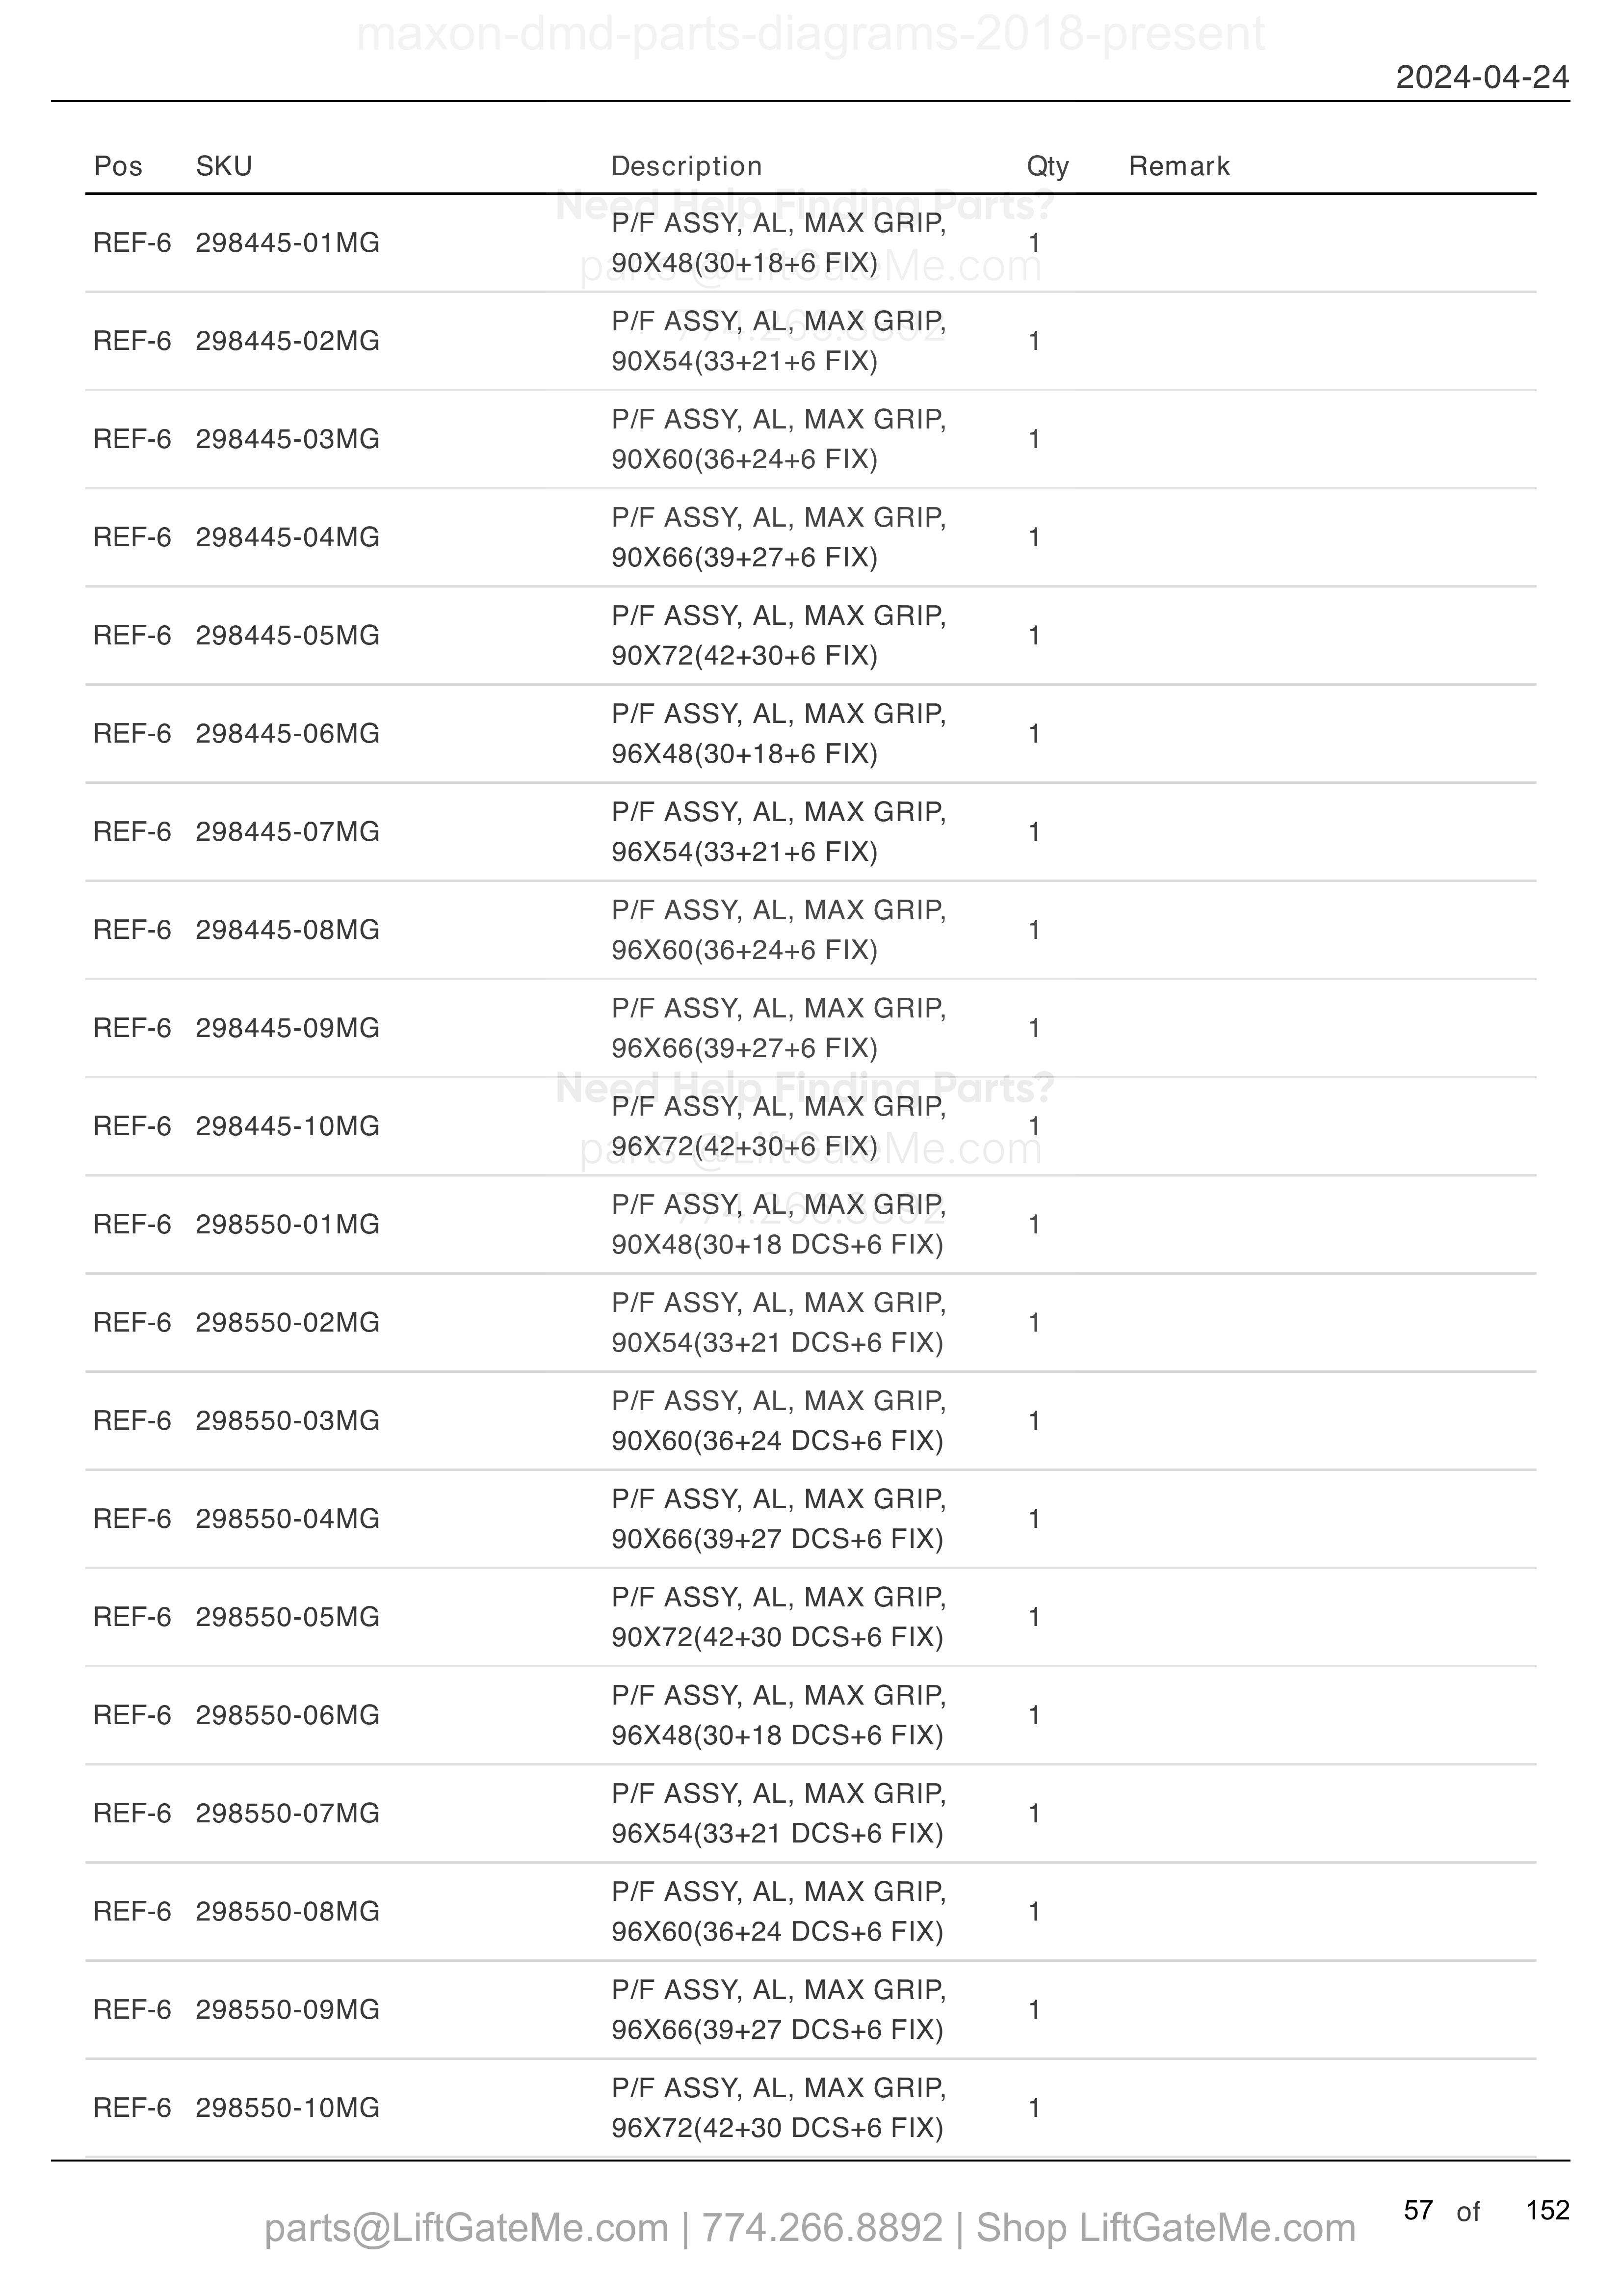Viewport: 1622px width, 2296px height.
Task: Select SKU 298550-06MG row
Action: pos(811,1715)
